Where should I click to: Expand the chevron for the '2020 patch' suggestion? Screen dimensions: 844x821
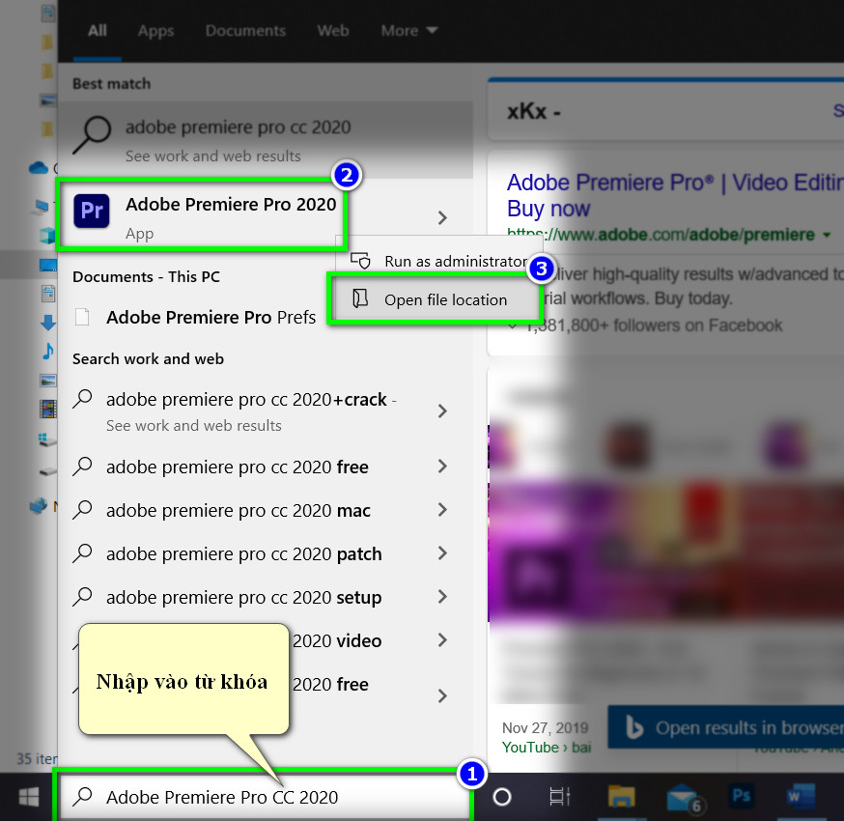pos(442,553)
